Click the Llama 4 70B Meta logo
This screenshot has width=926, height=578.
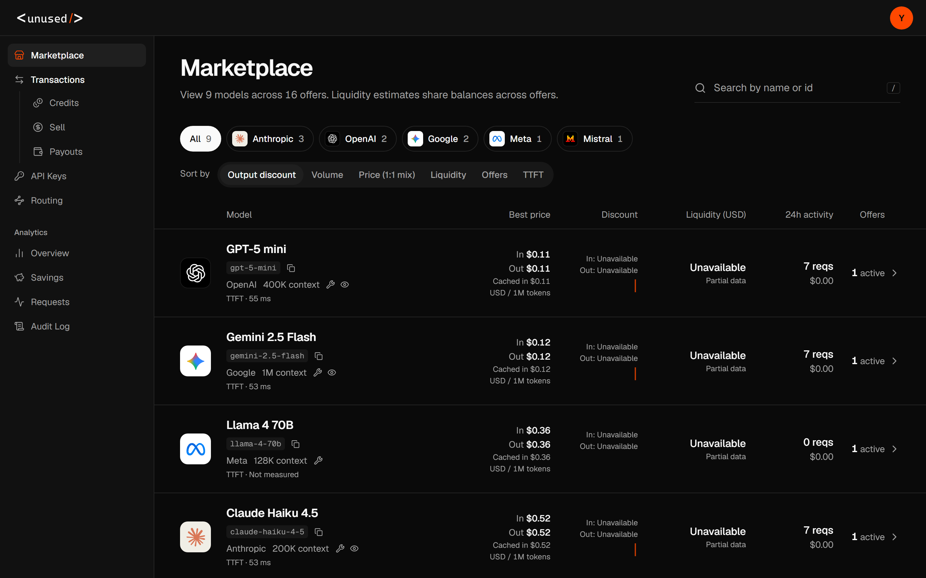(195, 449)
